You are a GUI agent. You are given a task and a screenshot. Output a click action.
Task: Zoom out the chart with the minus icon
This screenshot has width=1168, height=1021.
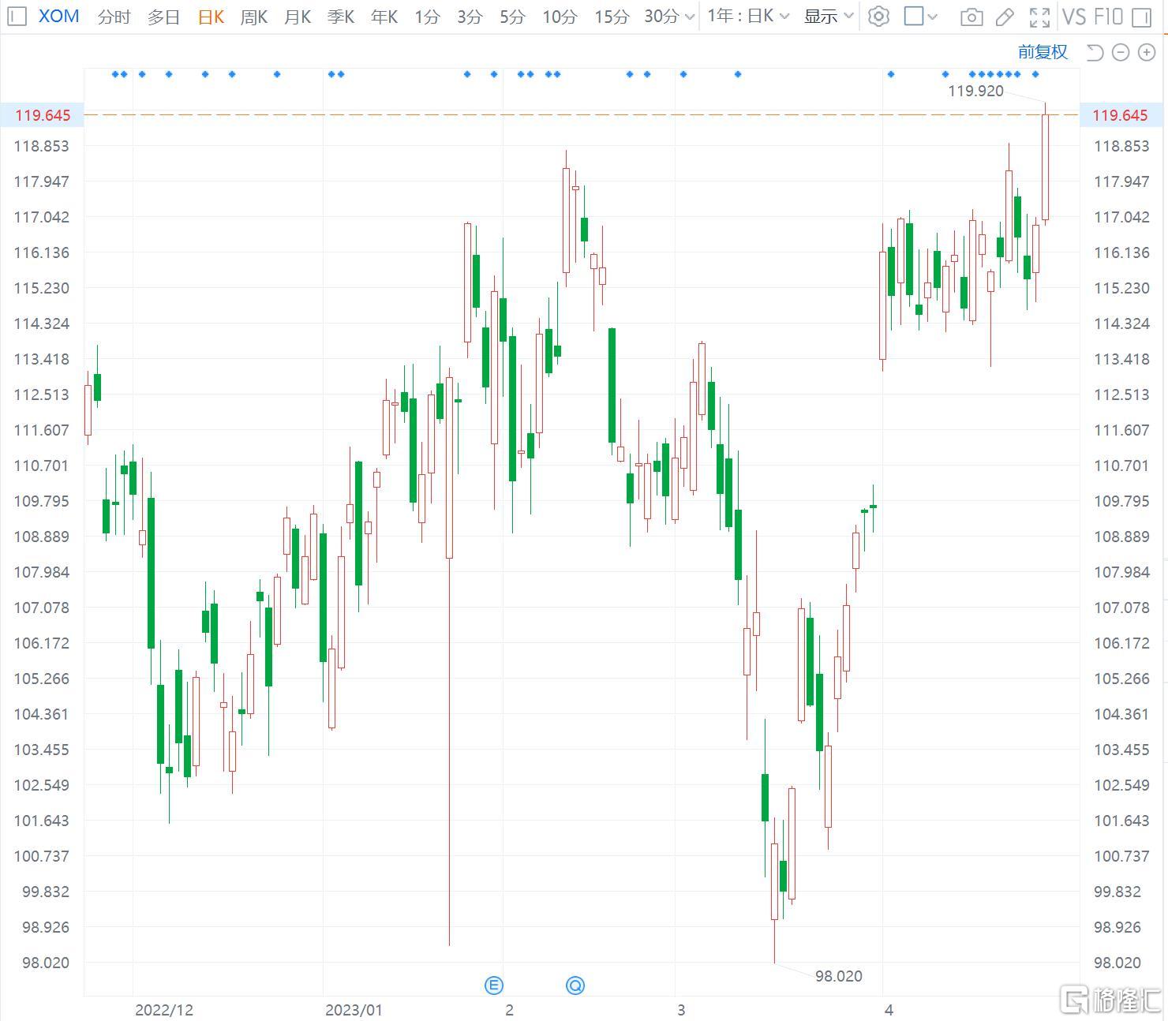[1121, 52]
